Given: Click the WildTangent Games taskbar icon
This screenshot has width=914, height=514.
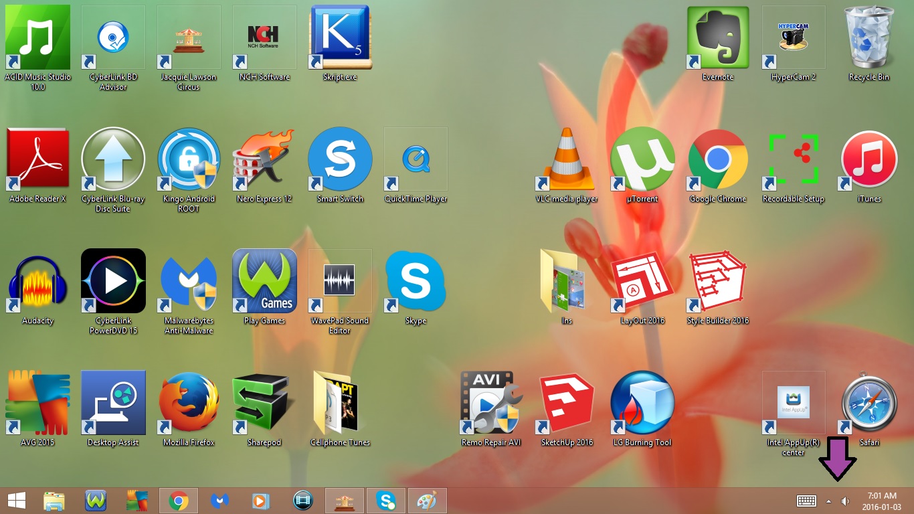Looking at the screenshot, I should coord(96,501).
